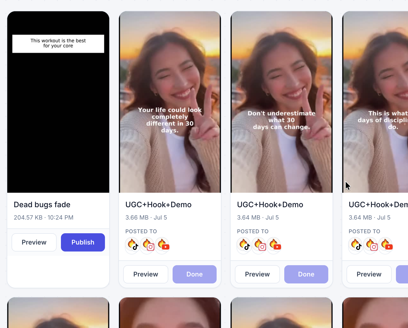Screen dimensions: 408x328
Task: Open the Dead bugs fade thumbnail
Action: point(58,102)
